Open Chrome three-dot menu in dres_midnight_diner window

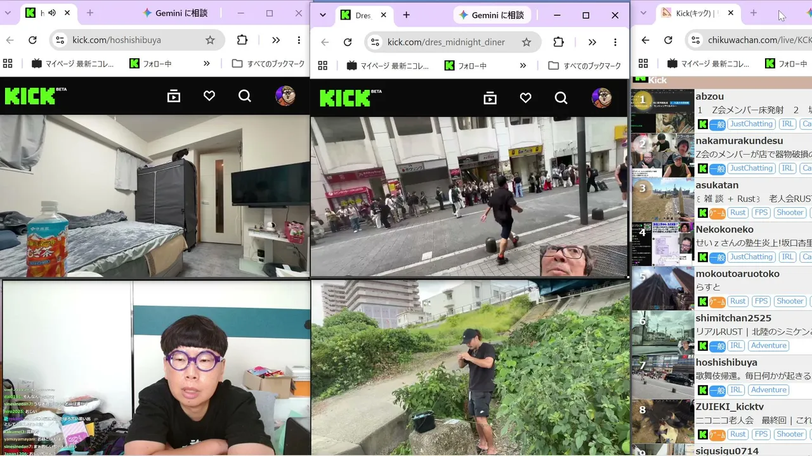pos(615,42)
